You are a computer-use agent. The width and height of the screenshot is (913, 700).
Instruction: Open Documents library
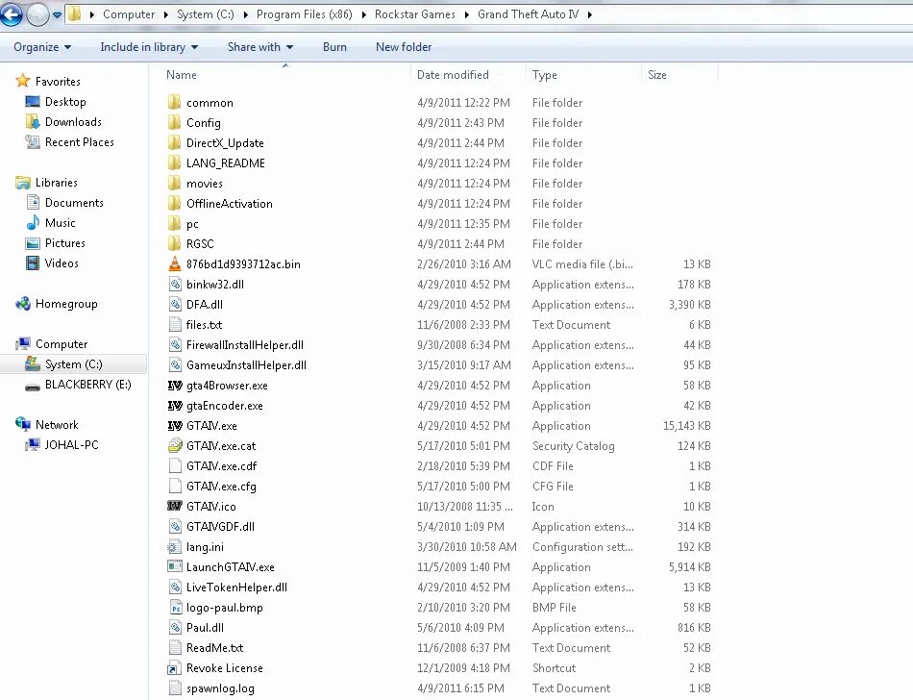click(74, 203)
